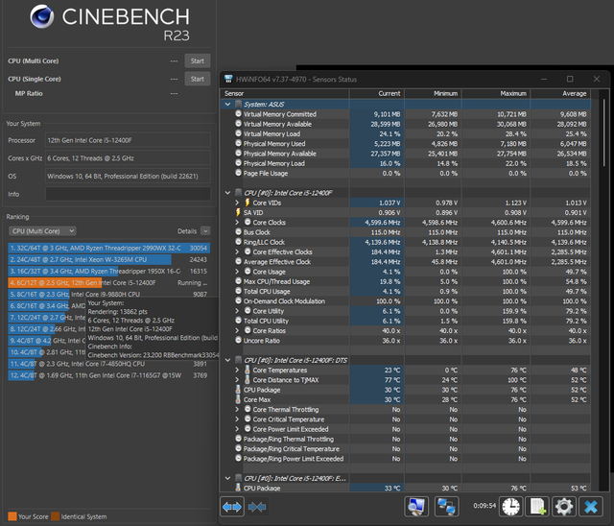Expand the Core Temperatures row
Viewport: 614px width, 526px height.
click(x=237, y=370)
